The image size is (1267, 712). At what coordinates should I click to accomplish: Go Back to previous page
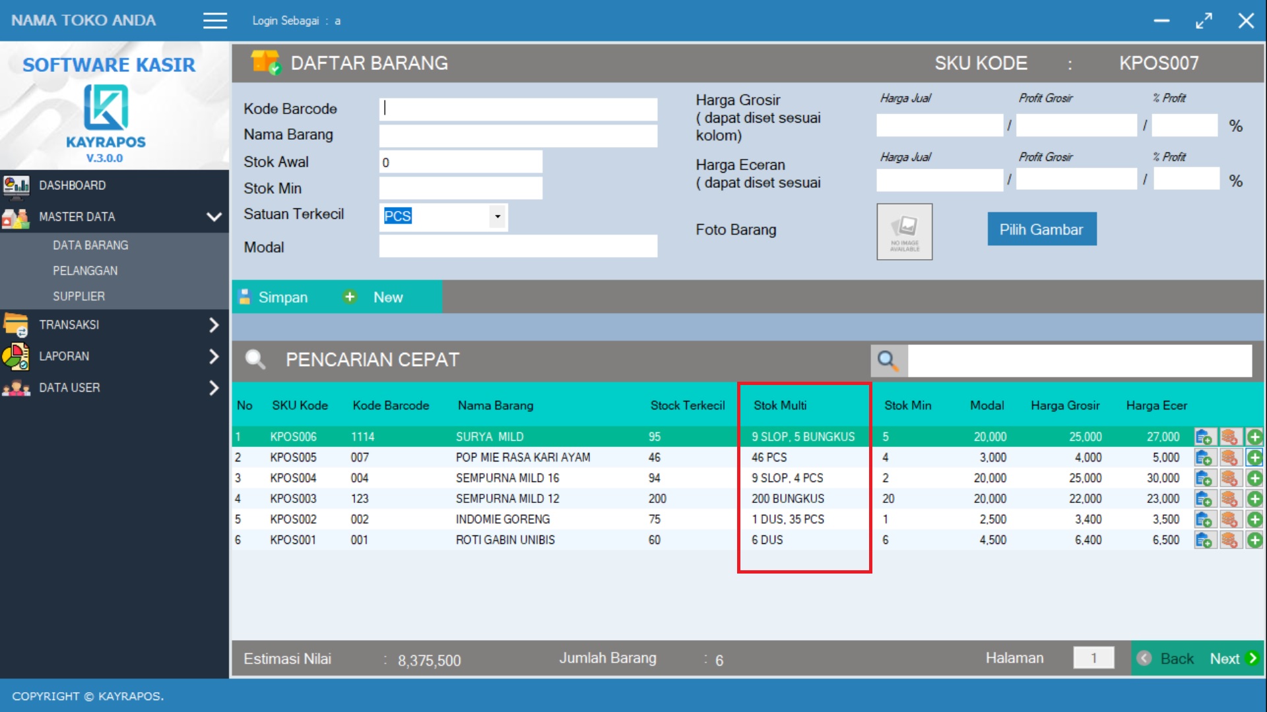[x=1167, y=659]
